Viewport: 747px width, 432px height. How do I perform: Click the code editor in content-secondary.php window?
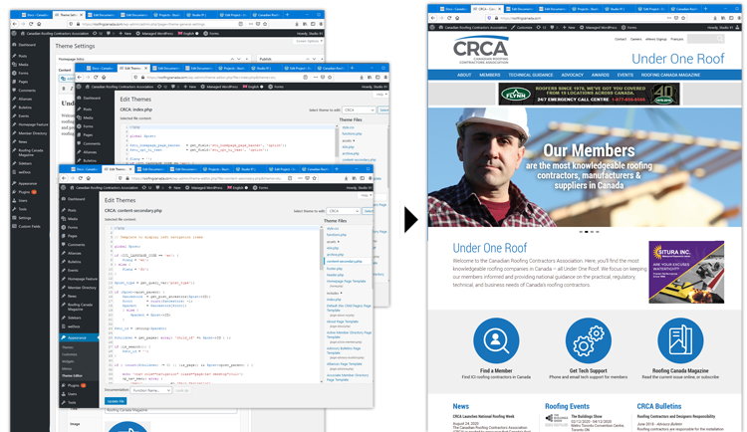pyautogui.click(x=213, y=304)
